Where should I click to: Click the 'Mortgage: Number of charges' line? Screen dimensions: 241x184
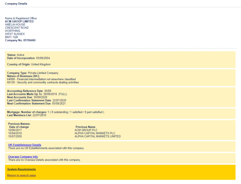coord(56,112)
